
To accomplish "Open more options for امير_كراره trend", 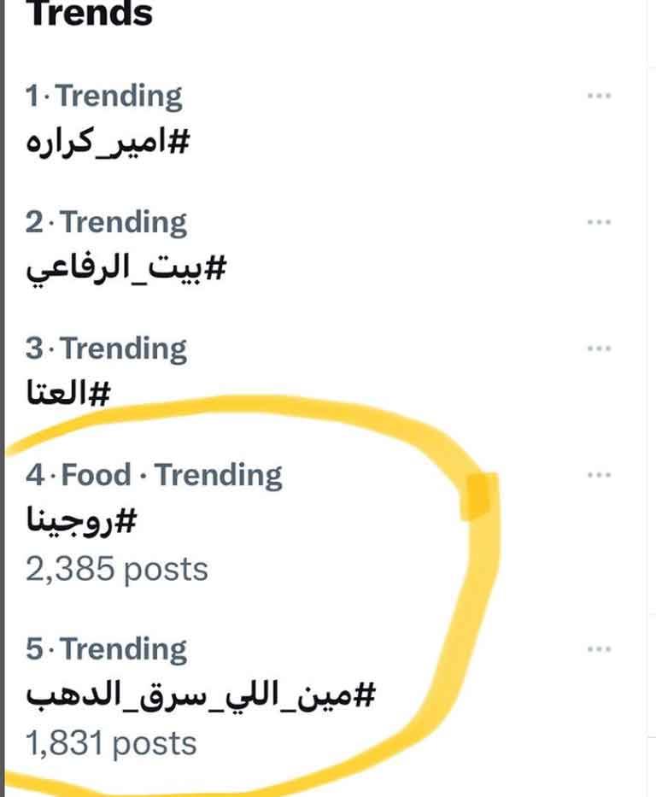I will (x=600, y=96).
